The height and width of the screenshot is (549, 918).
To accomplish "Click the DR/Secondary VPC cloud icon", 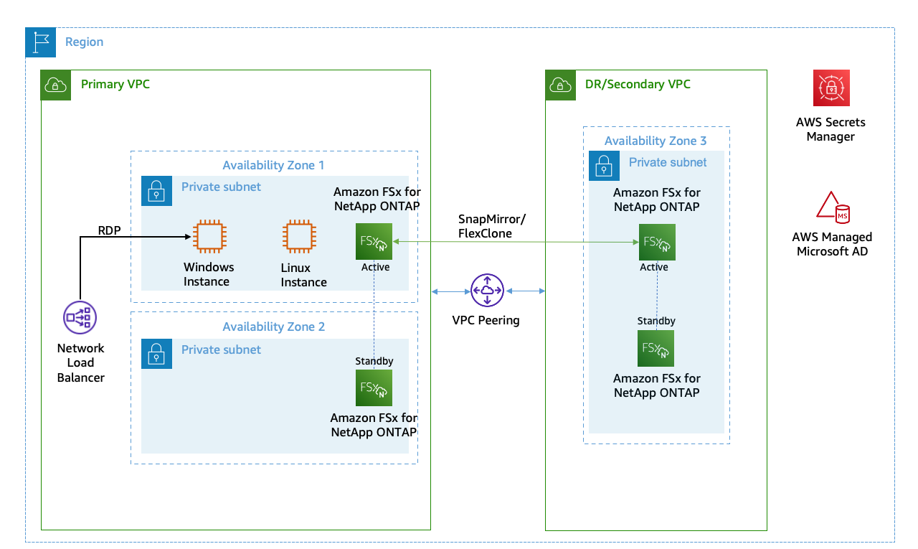I will tap(560, 85).
